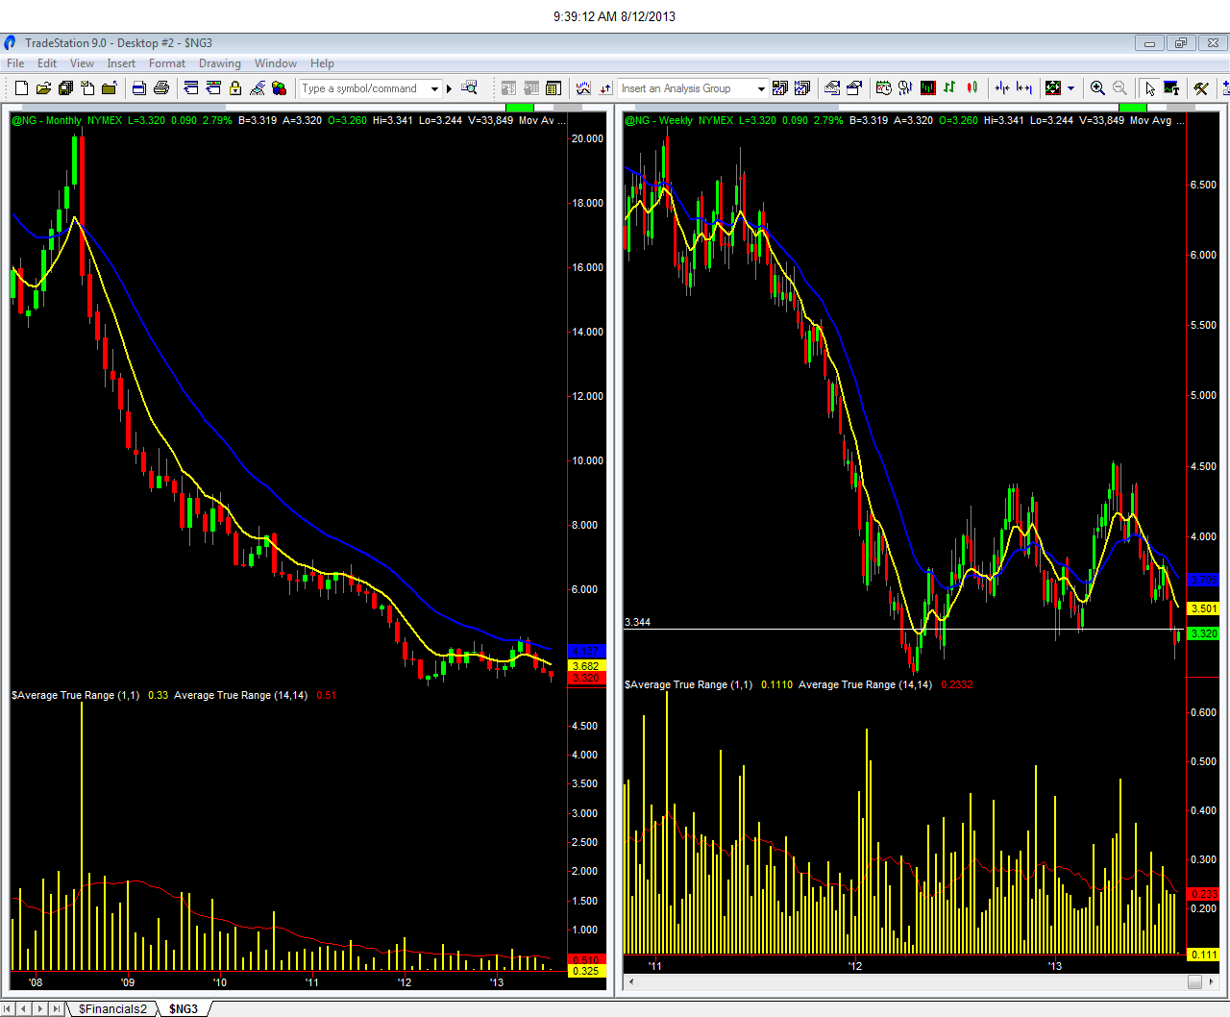
Task: Click the colored cubes toolbar icon
Action: pos(279,87)
